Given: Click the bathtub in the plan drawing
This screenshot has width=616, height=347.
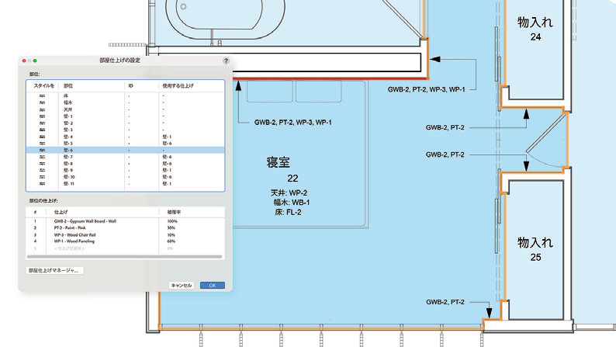Looking at the screenshot, I should click(226, 18).
